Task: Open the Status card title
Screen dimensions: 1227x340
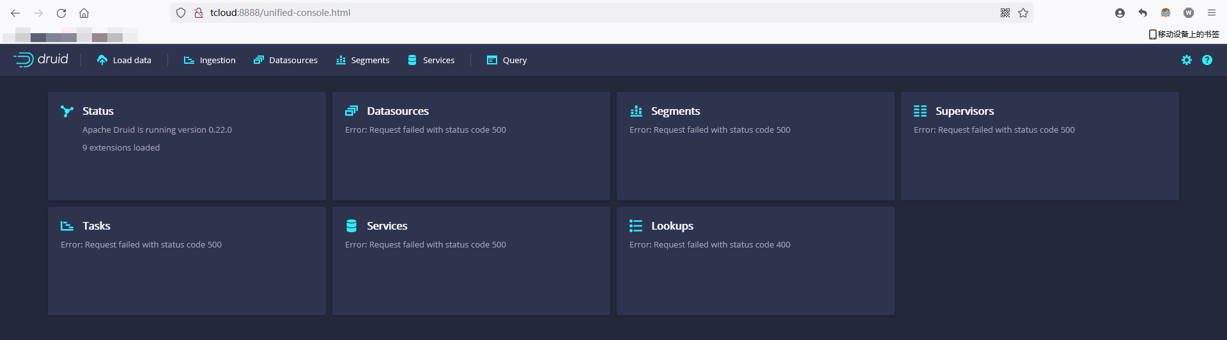Action: (x=98, y=111)
